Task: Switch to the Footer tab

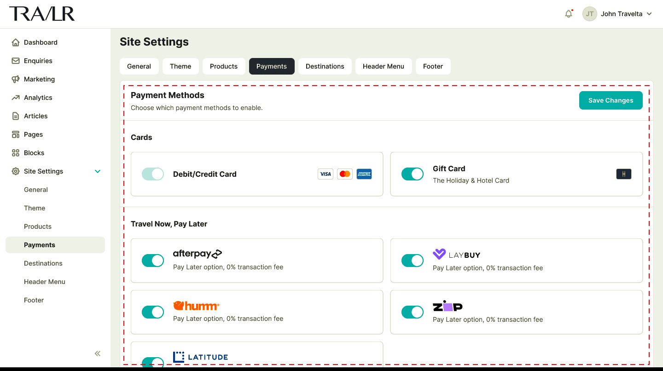Action: point(433,66)
